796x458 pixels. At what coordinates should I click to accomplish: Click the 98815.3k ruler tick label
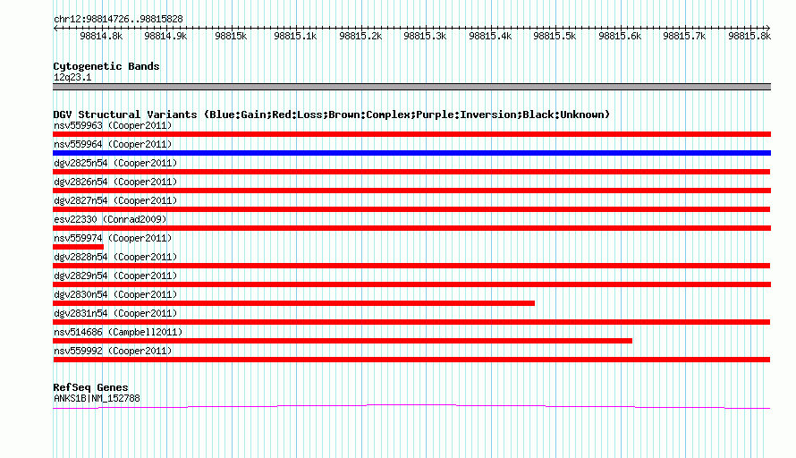(425, 36)
